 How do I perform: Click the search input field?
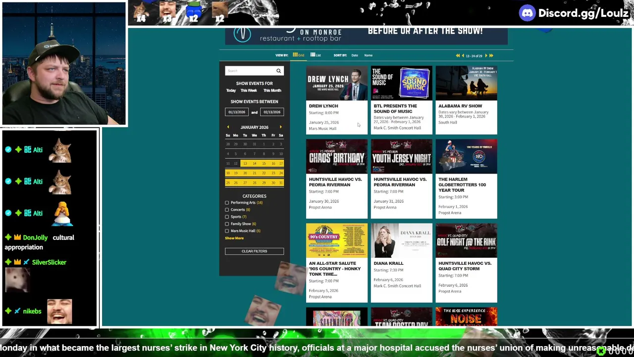tap(250, 71)
